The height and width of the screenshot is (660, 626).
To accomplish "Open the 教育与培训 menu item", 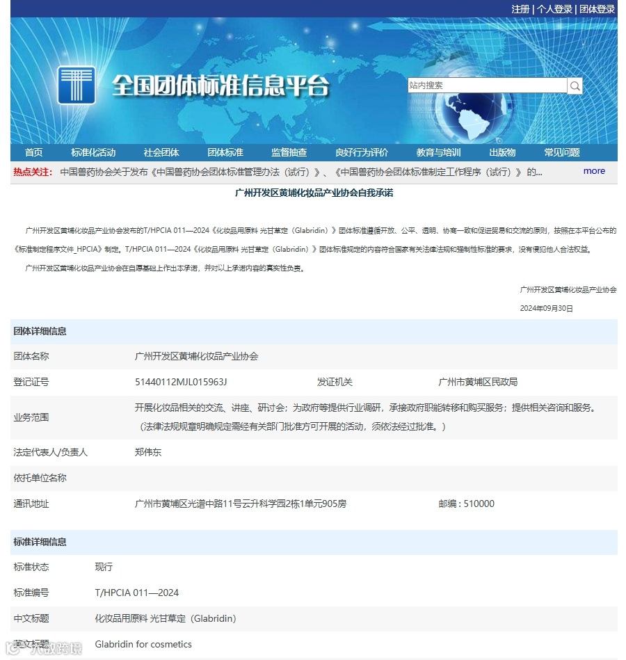I will pos(439,152).
